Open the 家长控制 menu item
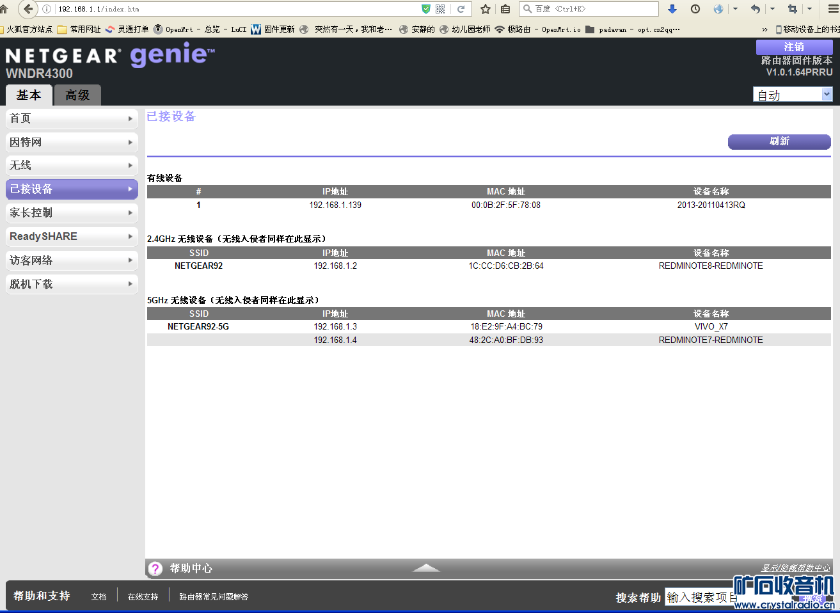This screenshot has height=613, width=840. click(x=72, y=212)
